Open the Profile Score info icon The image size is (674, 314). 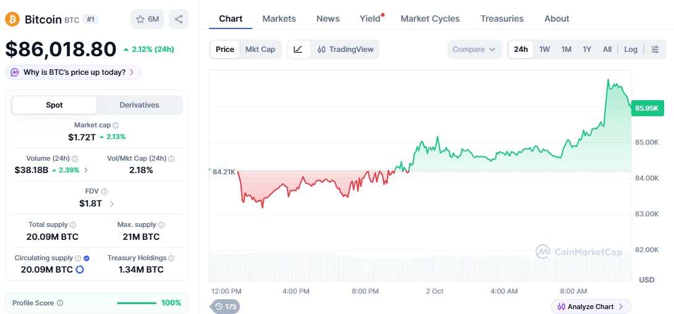click(x=60, y=303)
